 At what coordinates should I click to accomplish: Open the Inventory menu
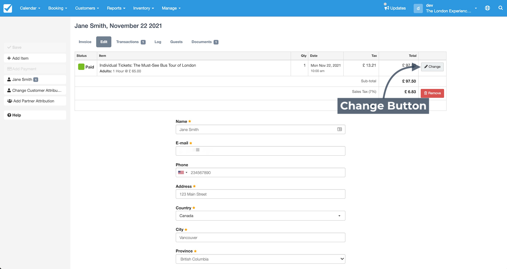144,8
